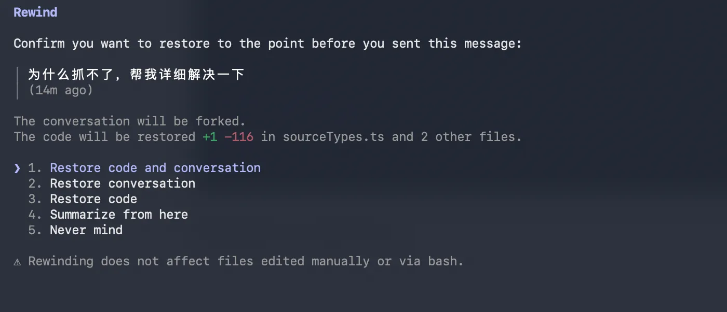
Task: Select Restore code and conversation option
Action: (x=155, y=168)
